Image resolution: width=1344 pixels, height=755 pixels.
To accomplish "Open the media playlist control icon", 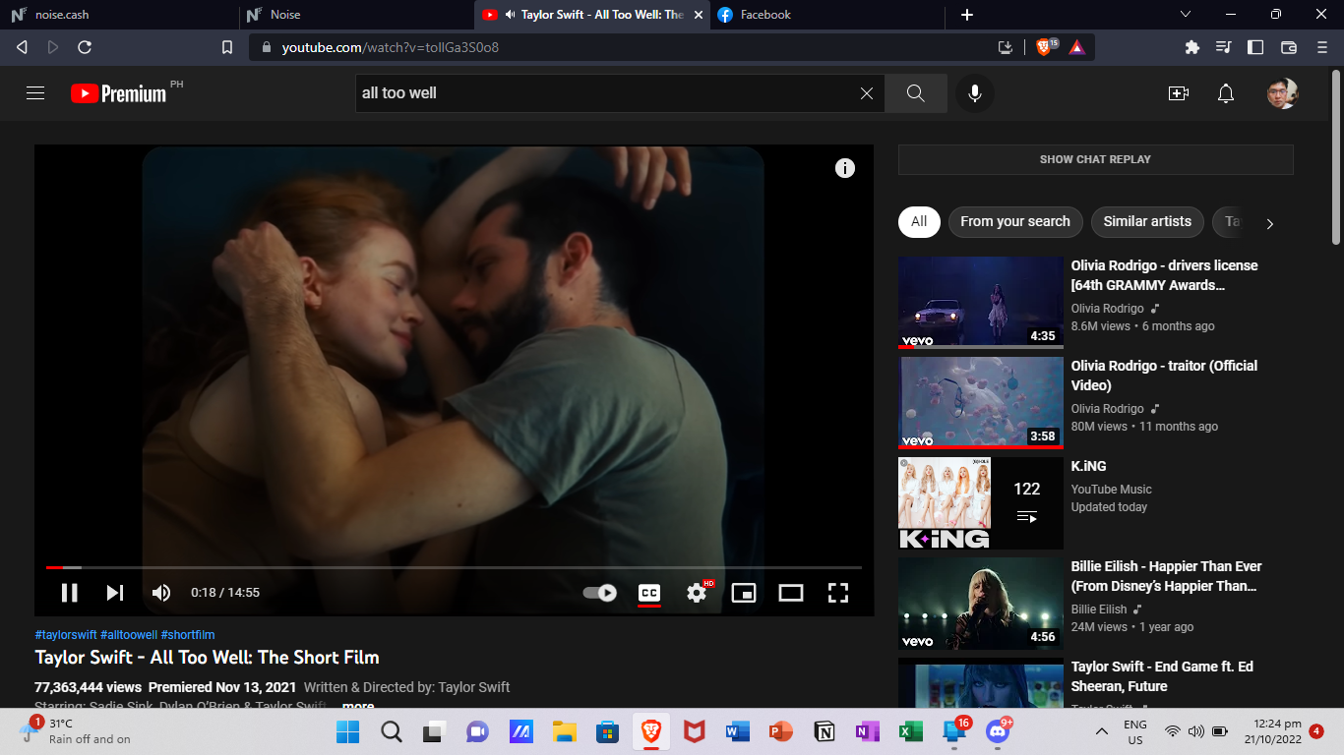I will 1224,47.
